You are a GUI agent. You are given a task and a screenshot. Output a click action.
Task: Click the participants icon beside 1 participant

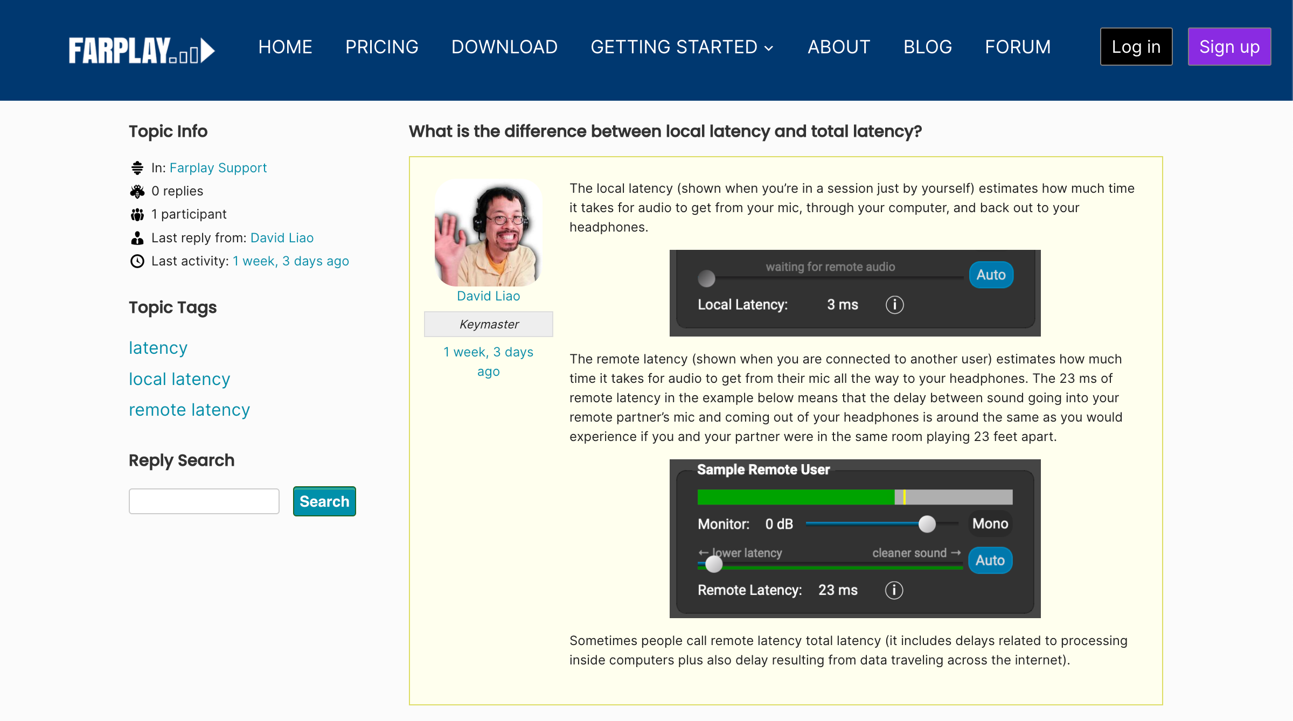(137, 215)
